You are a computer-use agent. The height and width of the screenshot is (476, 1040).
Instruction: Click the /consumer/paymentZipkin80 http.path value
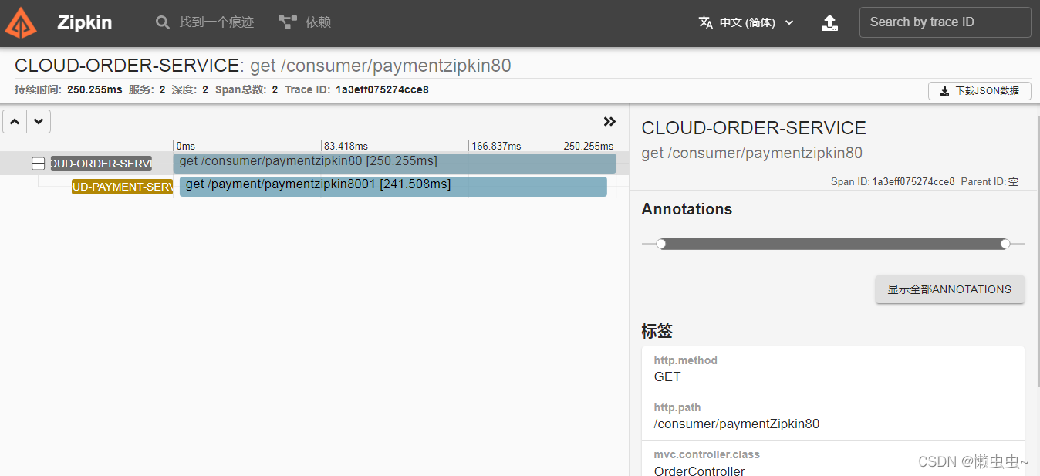(737, 424)
